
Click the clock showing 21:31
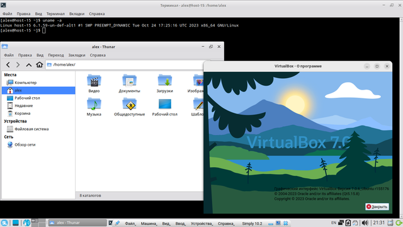379,223
